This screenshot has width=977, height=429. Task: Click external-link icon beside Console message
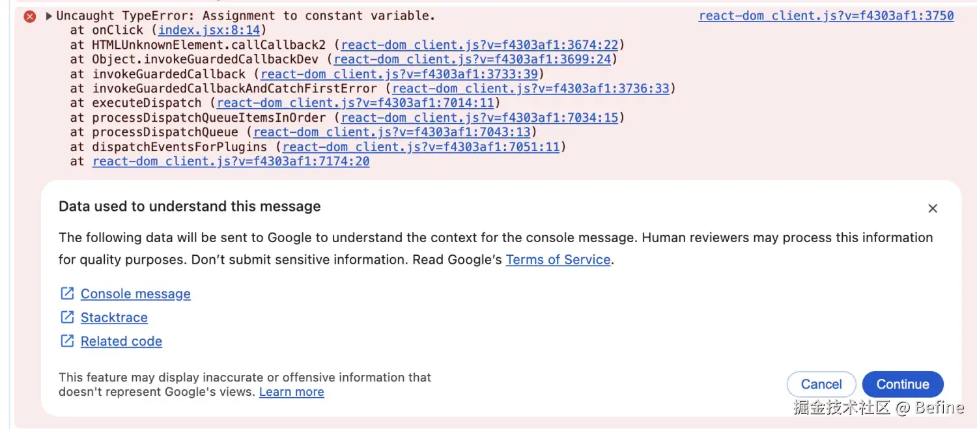[x=67, y=294]
